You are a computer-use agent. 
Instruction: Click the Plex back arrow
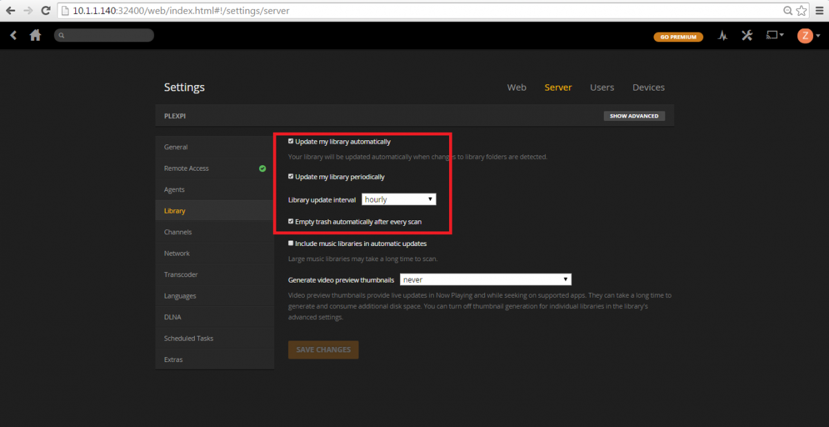tap(13, 35)
